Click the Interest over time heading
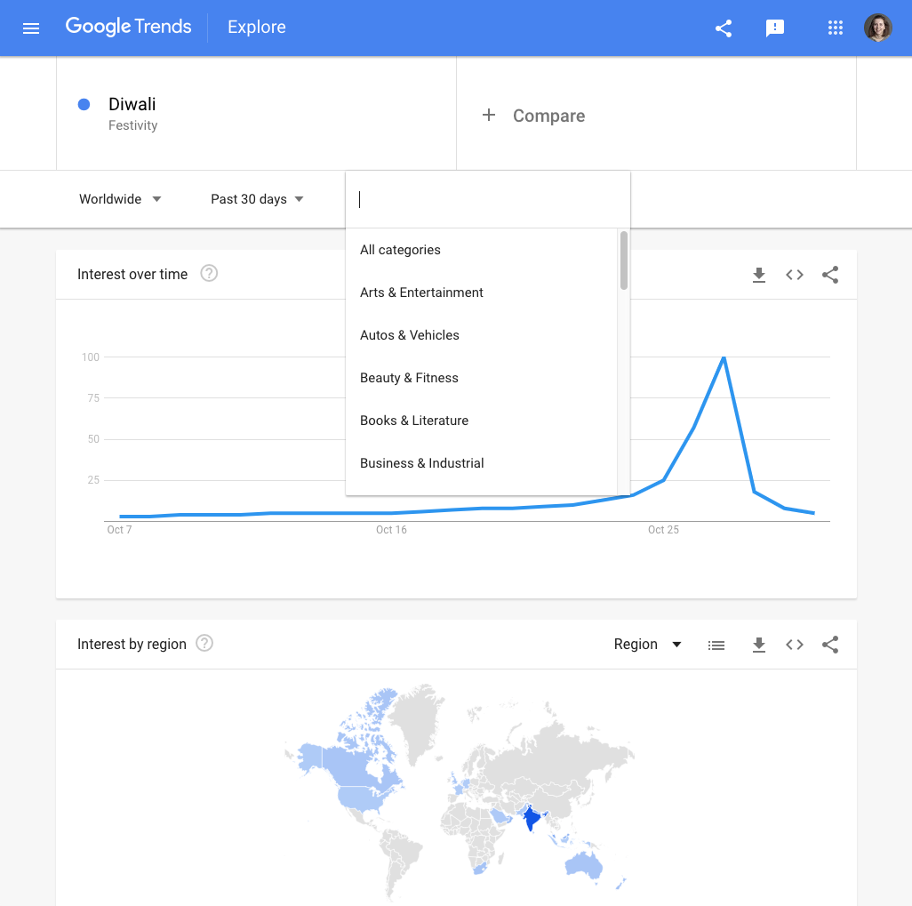Image resolution: width=912 pixels, height=906 pixels. 132,274
